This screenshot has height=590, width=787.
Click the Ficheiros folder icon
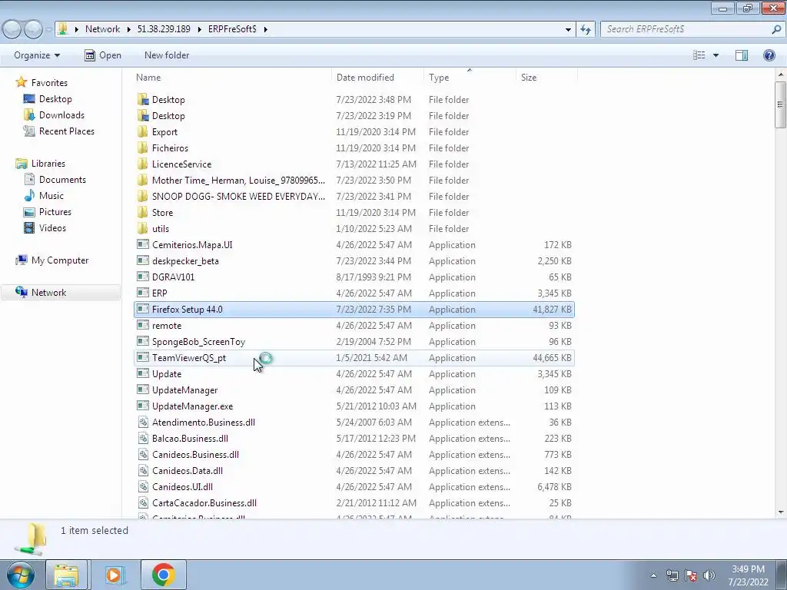coord(143,148)
